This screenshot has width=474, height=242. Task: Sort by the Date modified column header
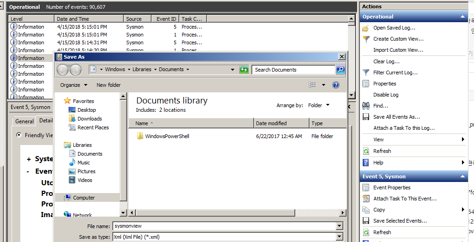pos(281,123)
